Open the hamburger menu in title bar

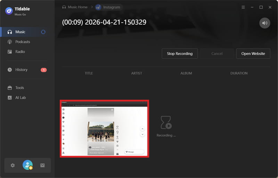(243, 7)
